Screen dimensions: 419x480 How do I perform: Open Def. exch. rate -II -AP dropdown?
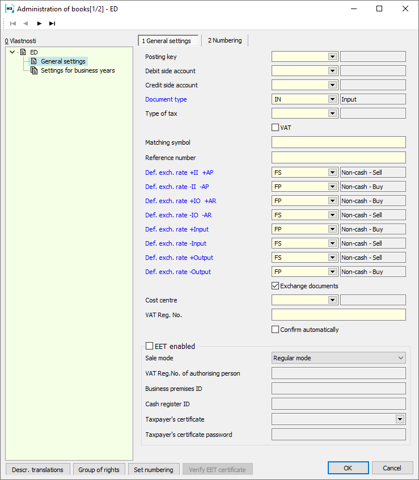(332, 187)
